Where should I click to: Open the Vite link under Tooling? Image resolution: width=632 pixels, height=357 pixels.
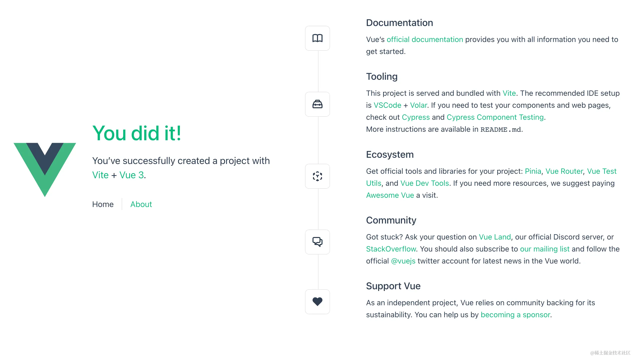pos(509,93)
